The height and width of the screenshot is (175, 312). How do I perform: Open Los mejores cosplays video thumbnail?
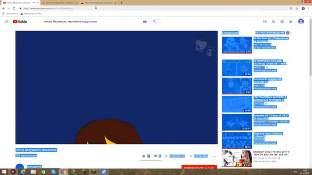[x=237, y=86]
